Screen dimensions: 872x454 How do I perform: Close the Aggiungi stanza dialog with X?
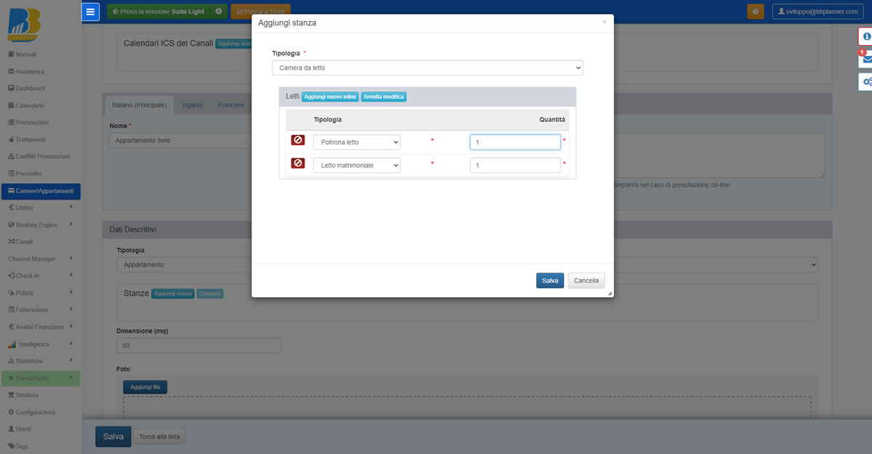[x=604, y=23]
